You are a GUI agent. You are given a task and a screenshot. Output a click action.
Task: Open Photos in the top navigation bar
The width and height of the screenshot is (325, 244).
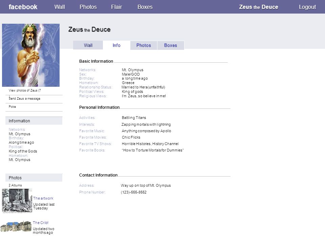pyautogui.click(x=88, y=7)
